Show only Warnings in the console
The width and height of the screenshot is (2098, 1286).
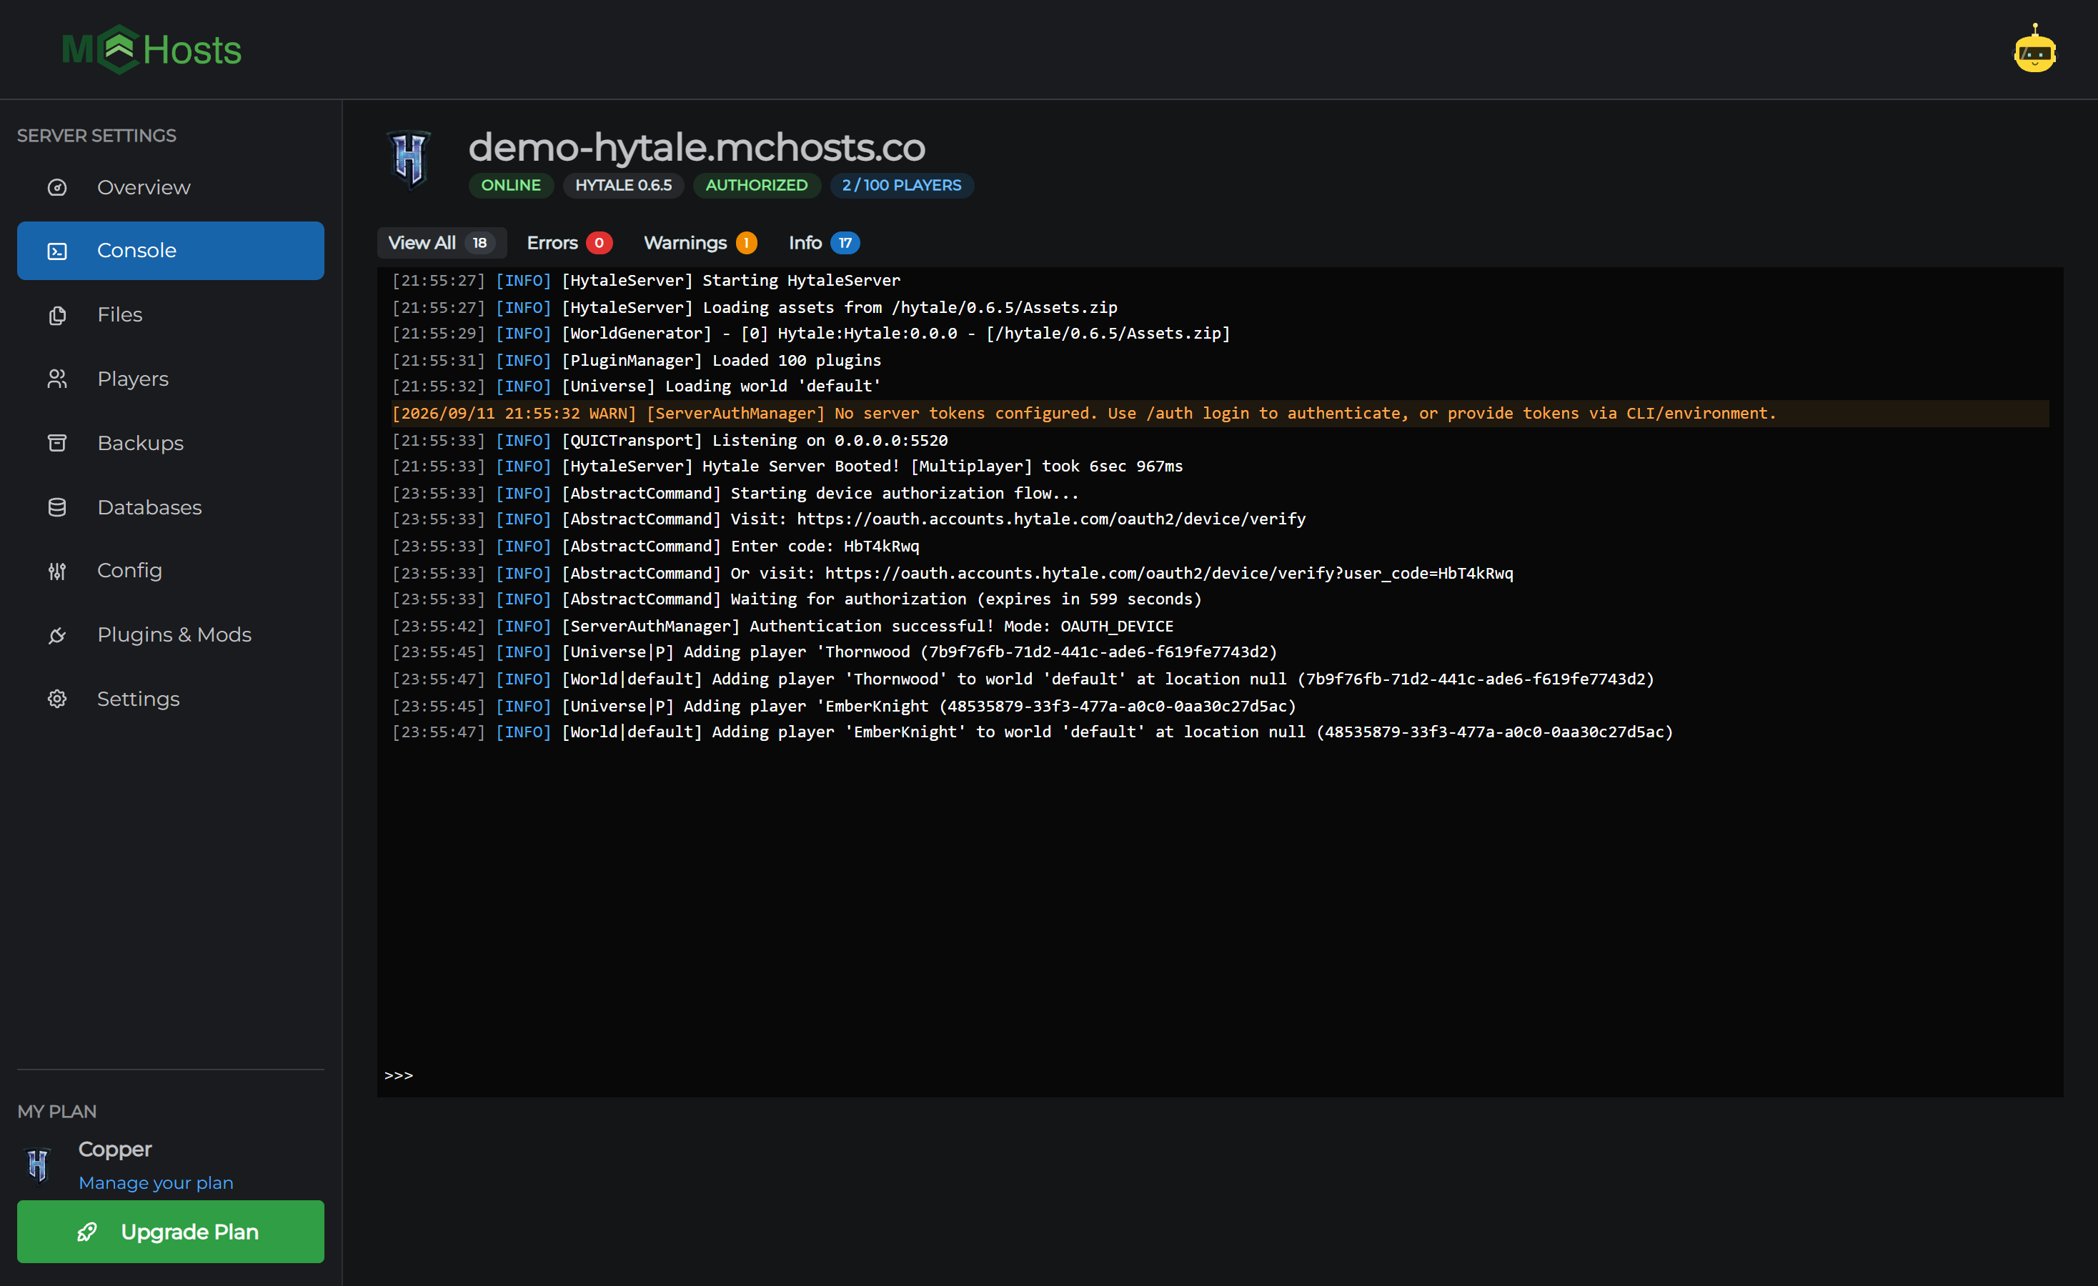pyautogui.click(x=700, y=243)
